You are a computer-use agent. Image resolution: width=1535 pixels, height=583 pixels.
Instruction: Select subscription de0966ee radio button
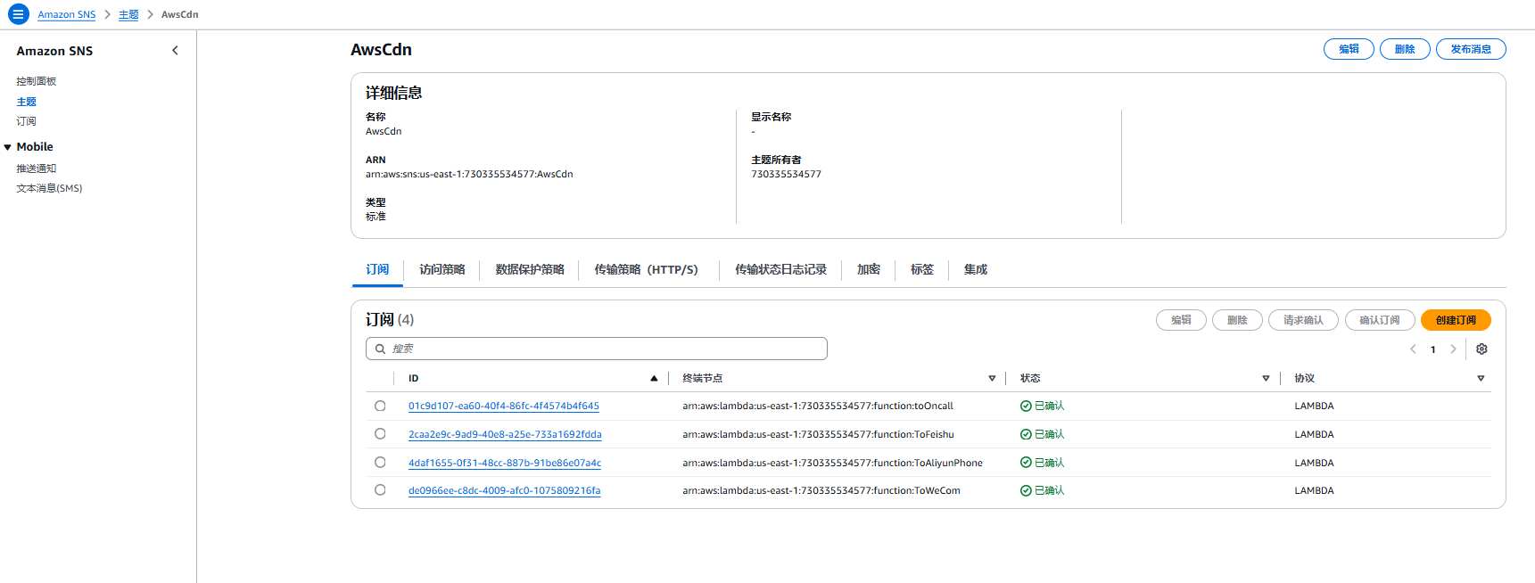click(x=380, y=490)
